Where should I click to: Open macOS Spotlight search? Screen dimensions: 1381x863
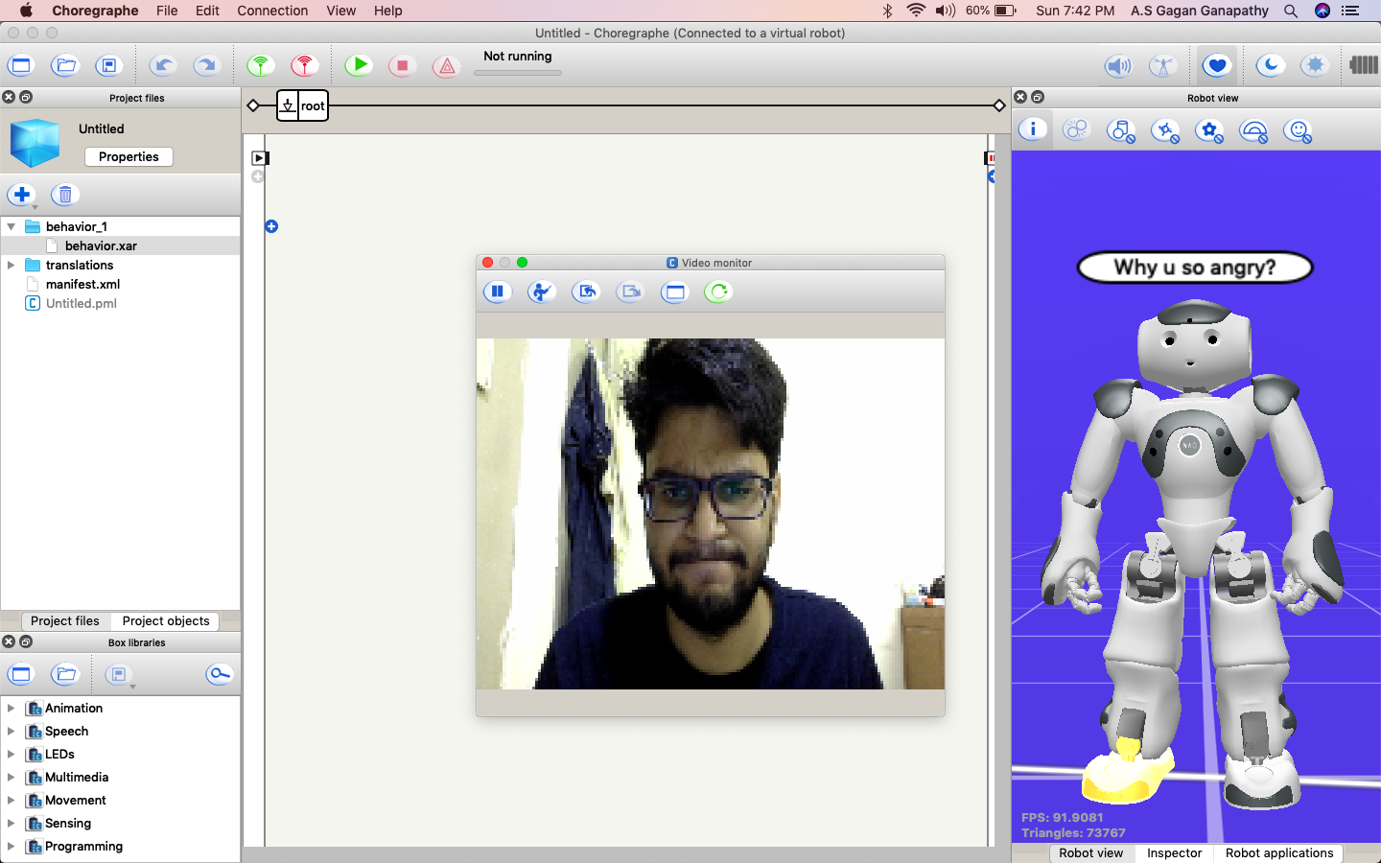click(1291, 11)
